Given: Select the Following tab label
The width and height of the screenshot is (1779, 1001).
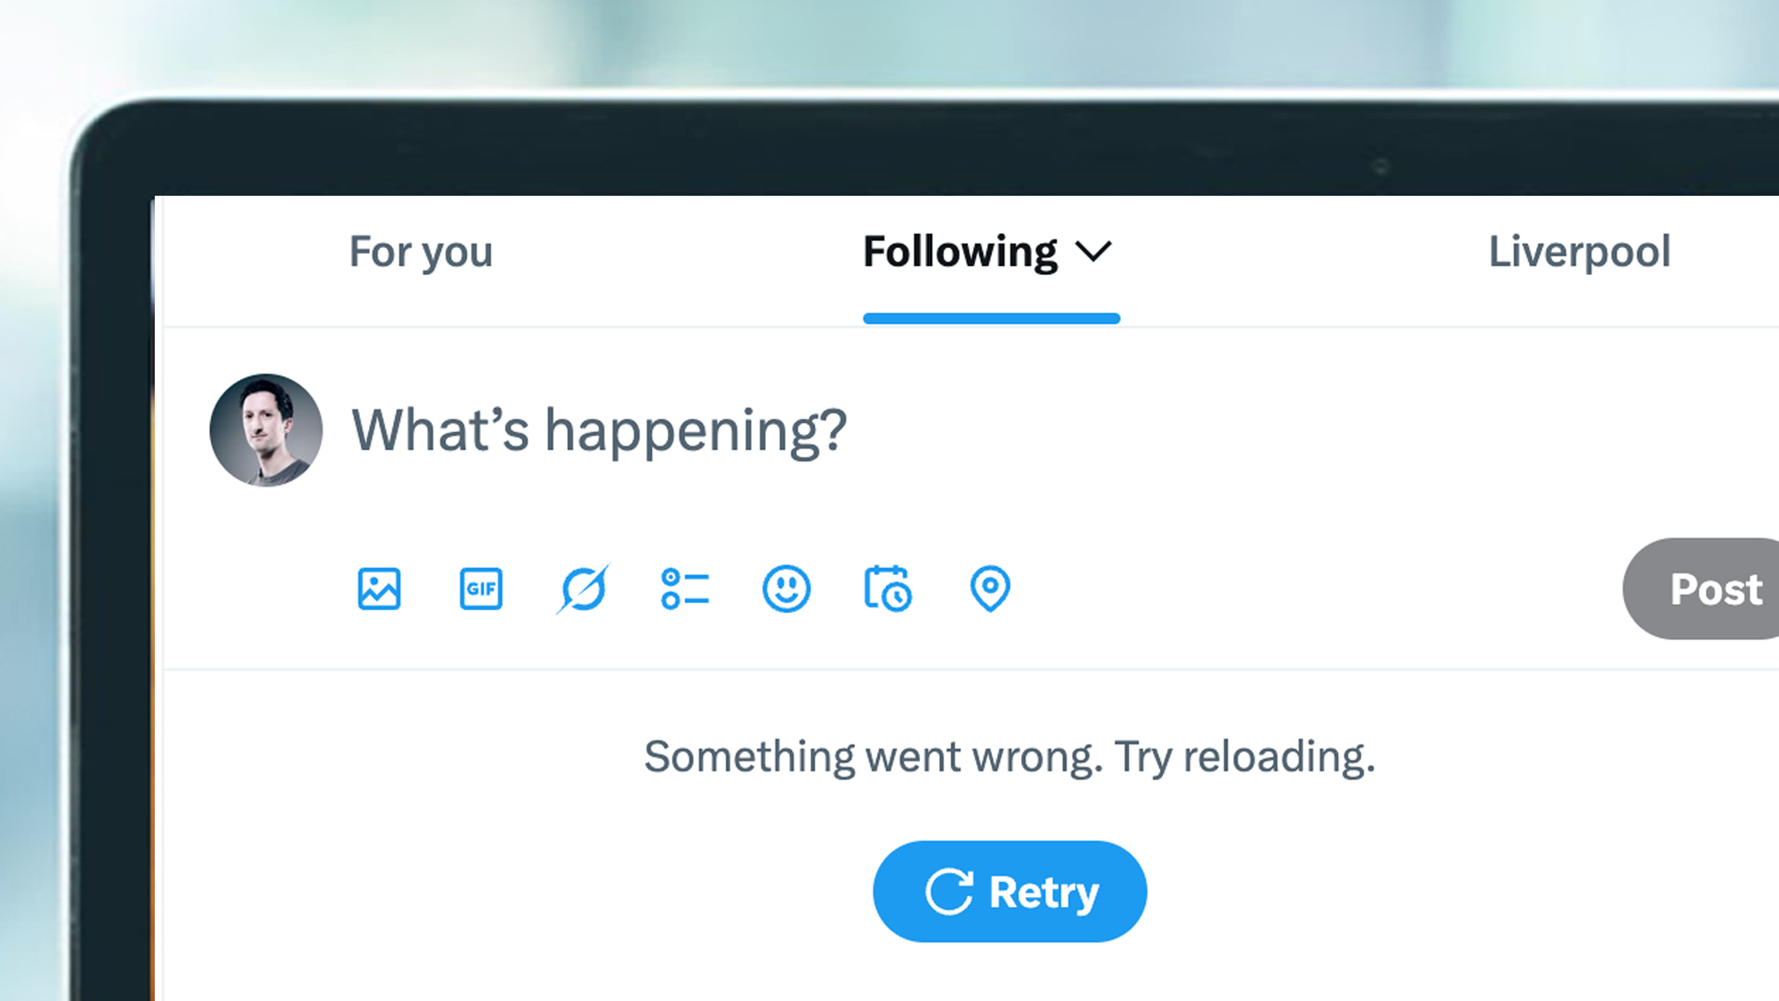Looking at the screenshot, I should [x=960, y=252].
